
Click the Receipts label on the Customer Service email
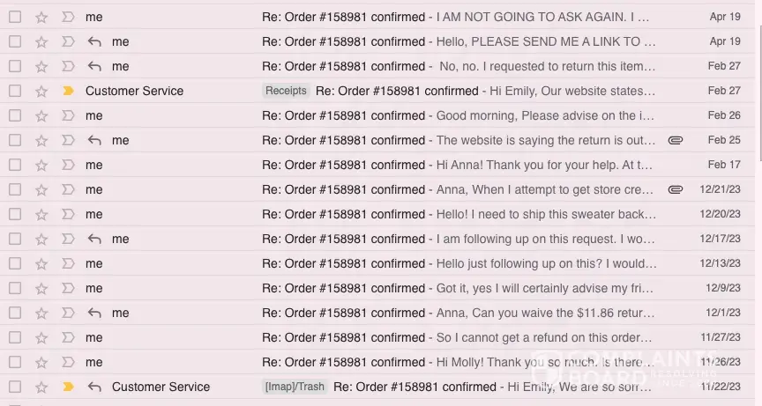click(286, 91)
